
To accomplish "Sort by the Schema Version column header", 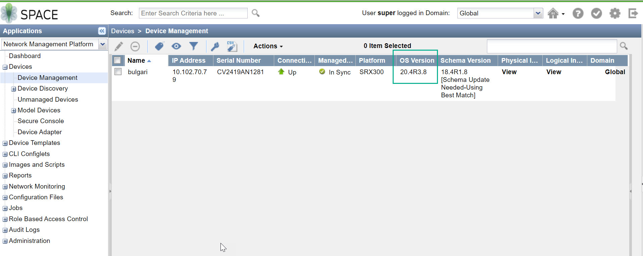I will point(467,60).
